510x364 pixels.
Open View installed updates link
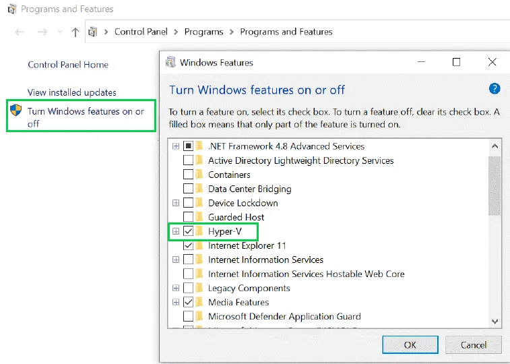click(x=72, y=92)
